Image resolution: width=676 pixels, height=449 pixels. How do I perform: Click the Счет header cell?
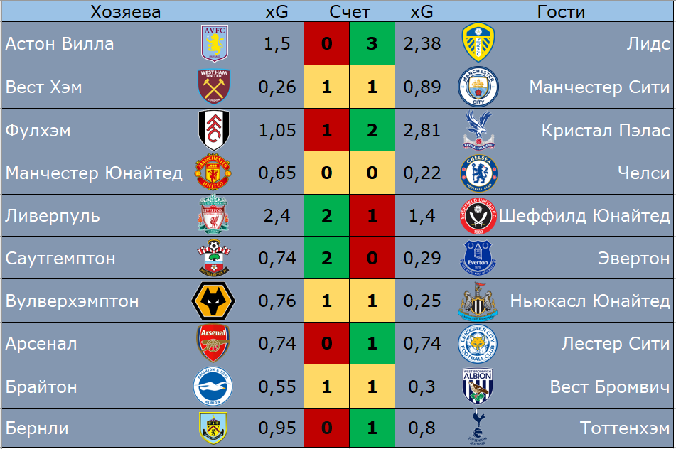[350, 11]
